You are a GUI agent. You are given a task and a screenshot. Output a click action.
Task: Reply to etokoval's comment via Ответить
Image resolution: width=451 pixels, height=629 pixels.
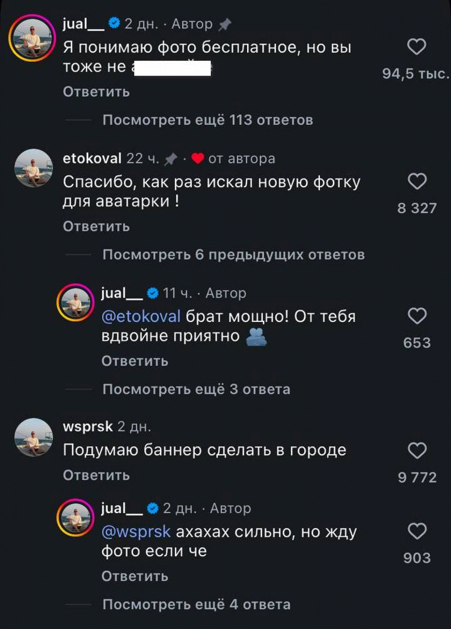tap(96, 226)
